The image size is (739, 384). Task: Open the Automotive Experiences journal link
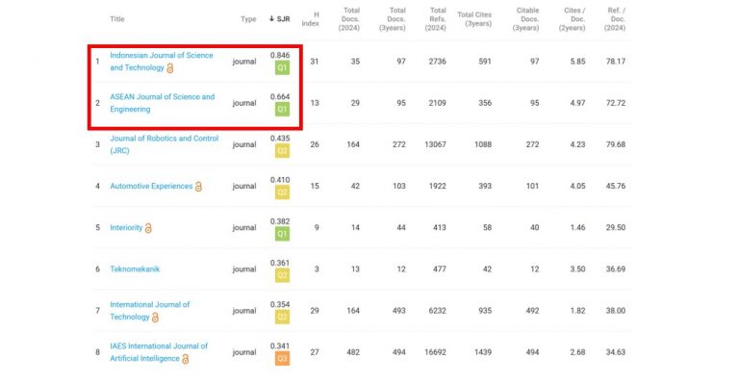[151, 186]
